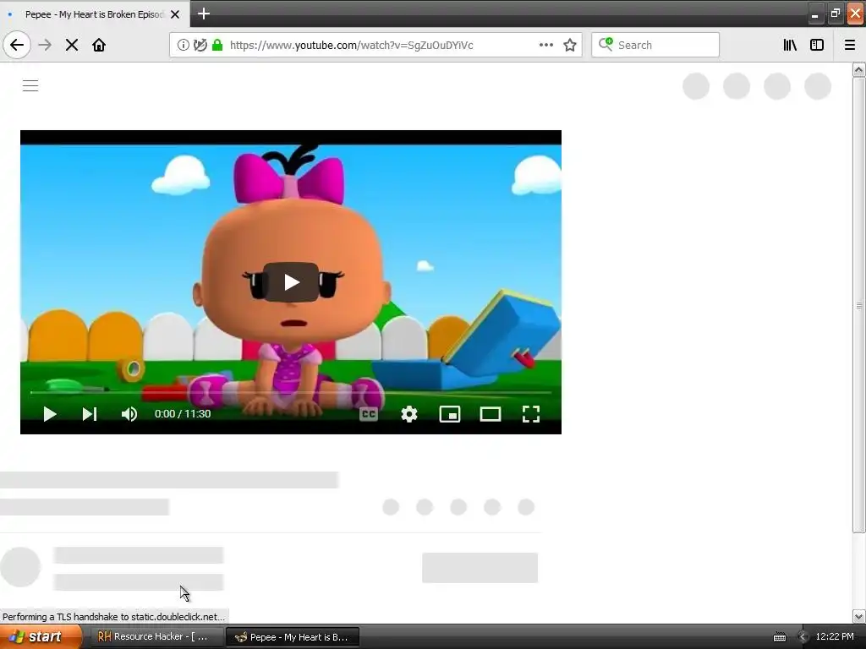The width and height of the screenshot is (866, 649).
Task: Stop loading the page
Action: (72, 45)
